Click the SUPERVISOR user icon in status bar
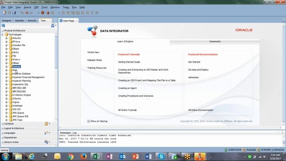 tap(226, 150)
